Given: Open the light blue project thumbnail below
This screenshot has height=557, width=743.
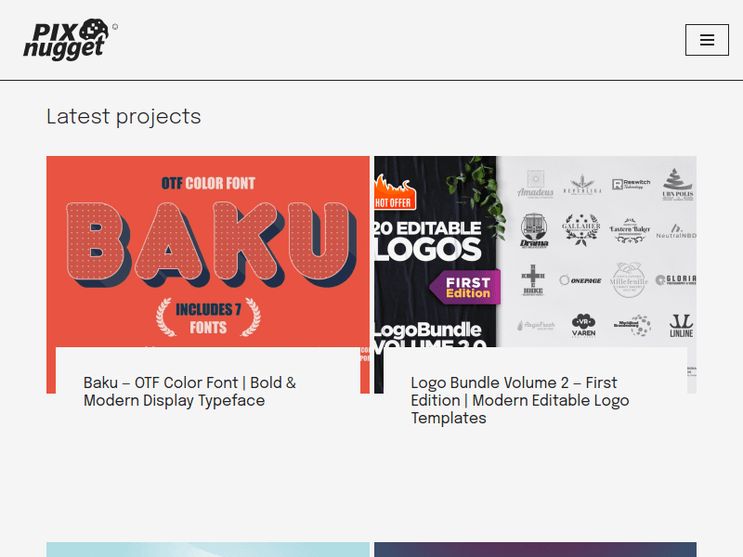Looking at the screenshot, I should tap(208, 550).
